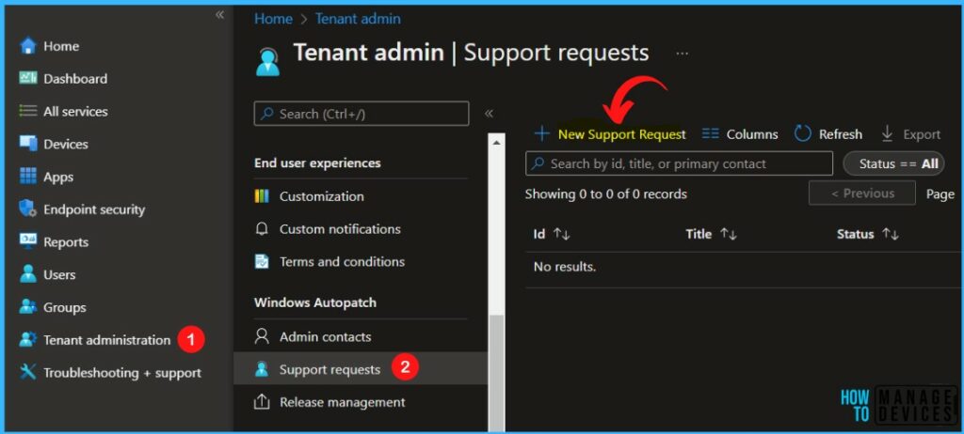The width and height of the screenshot is (964, 434).
Task: Click the Export button label
Action: [x=922, y=134]
